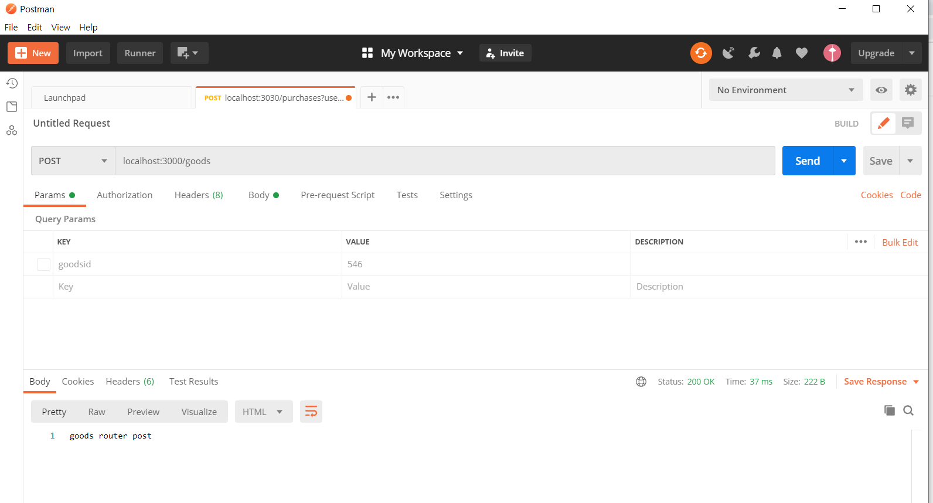
Task: Open the comments icon beside the Build pencil
Action: 908,123
